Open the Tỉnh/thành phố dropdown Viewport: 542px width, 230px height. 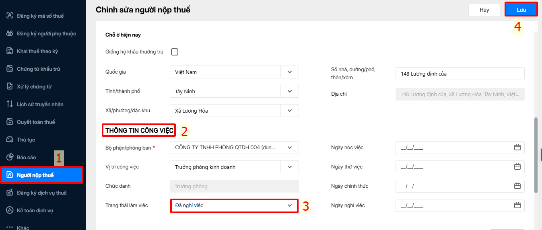[290, 91]
